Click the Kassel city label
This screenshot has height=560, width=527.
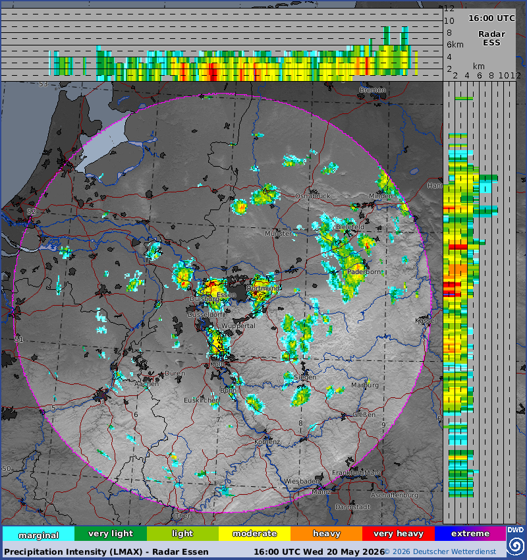tap(426, 320)
